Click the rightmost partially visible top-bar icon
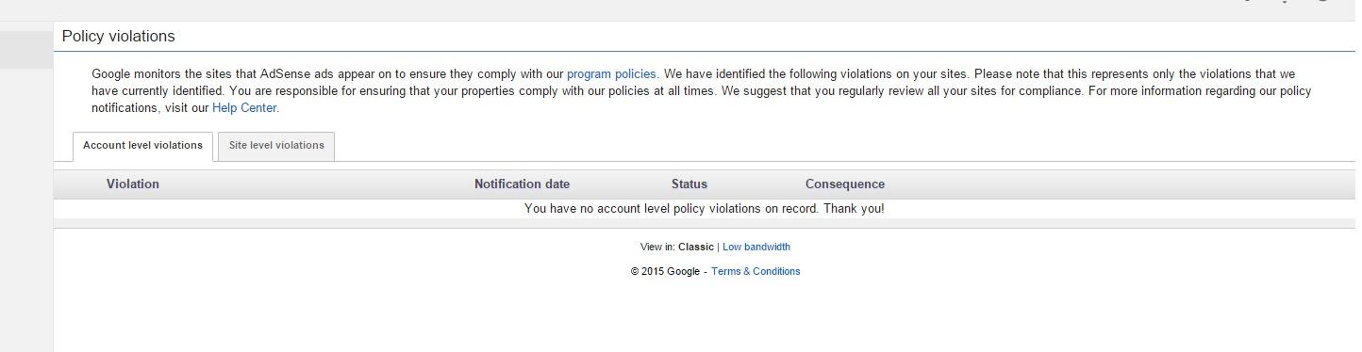 pos(1323,2)
